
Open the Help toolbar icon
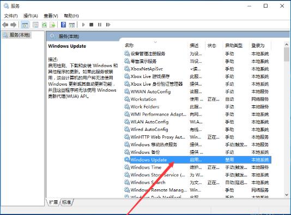click(63, 25)
